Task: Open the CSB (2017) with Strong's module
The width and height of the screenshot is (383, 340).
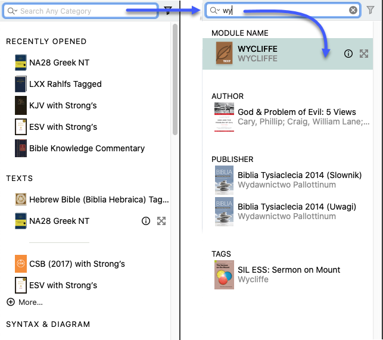Action: point(77,264)
